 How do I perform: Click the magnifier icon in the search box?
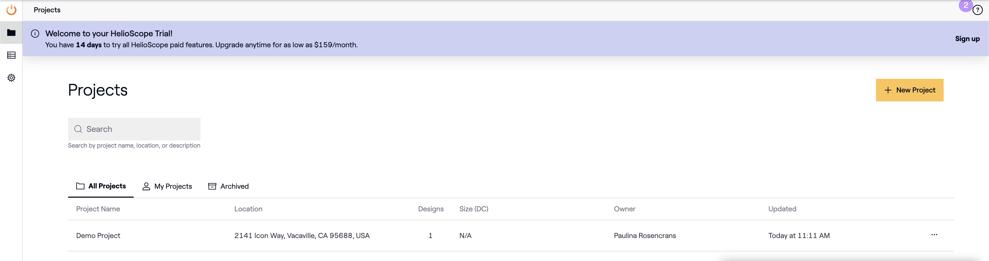point(78,129)
